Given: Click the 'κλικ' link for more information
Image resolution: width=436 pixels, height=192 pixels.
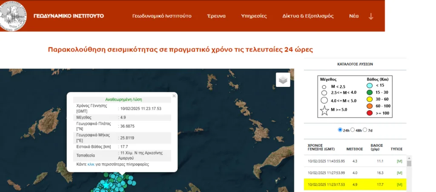Looking at the screenshot, I should click(x=91, y=164).
